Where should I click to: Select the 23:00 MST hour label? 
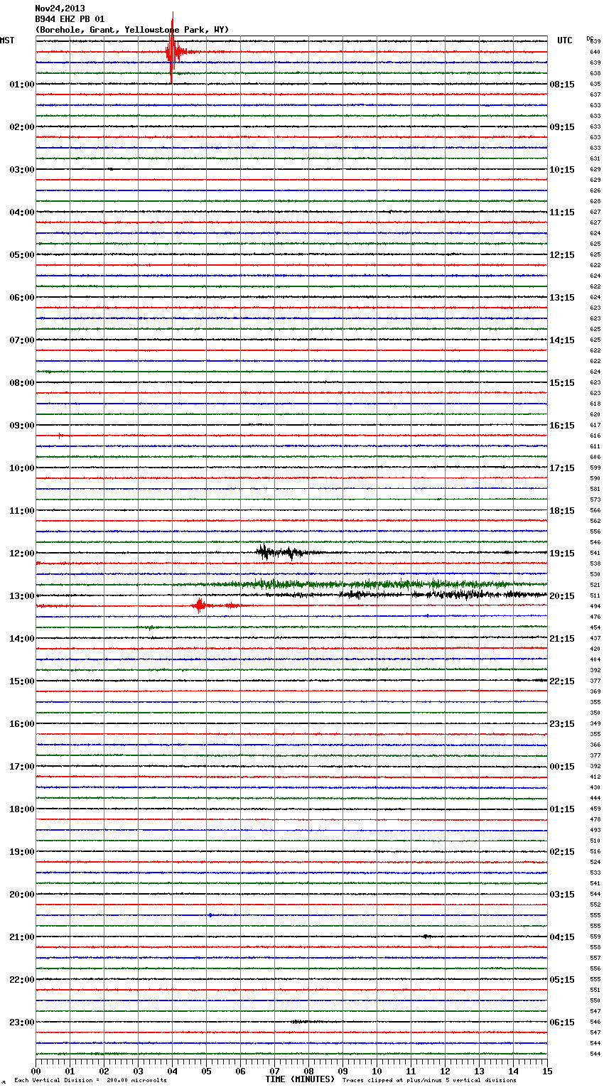[22, 1022]
